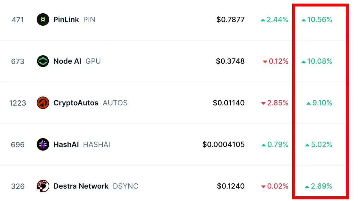
Task: Open the HashAI coin page
Action: 66,145
